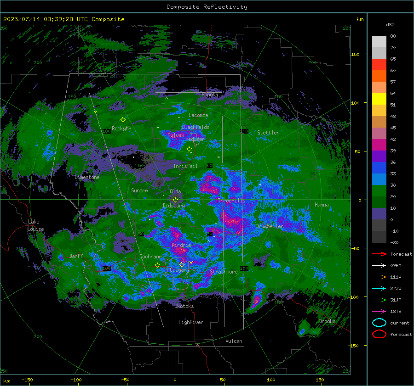
Task: Click the -30 value on dBZ scale
Action: tap(395, 242)
